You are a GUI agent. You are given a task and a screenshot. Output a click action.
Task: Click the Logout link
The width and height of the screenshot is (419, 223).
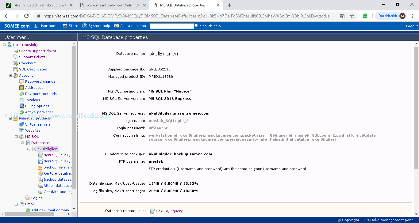412,26
